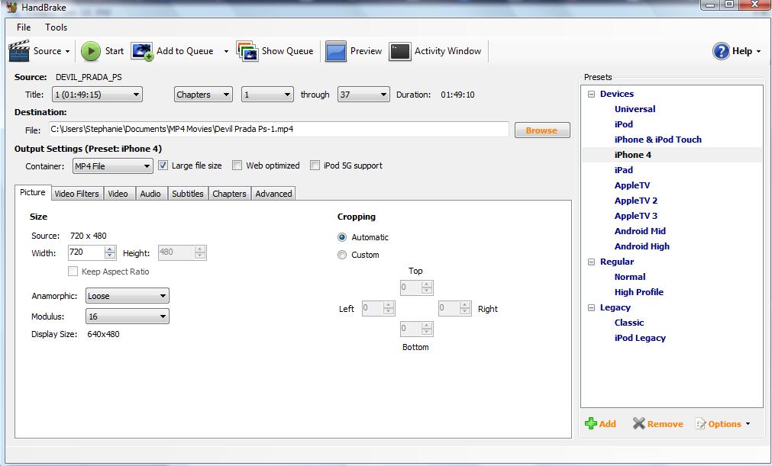Image resolution: width=772 pixels, height=466 pixels.
Task: Select the Automatic cropping radio button
Action: point(341,237)
